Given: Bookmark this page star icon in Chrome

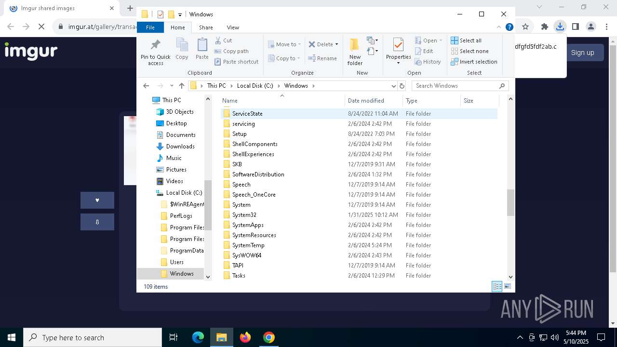Looking at the screenshot, I should click(x=525, y=27).
